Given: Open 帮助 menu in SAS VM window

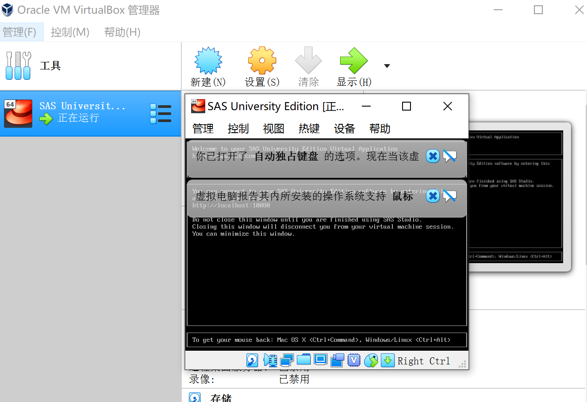Looking at the screenshot, I should tap(380, 129).
